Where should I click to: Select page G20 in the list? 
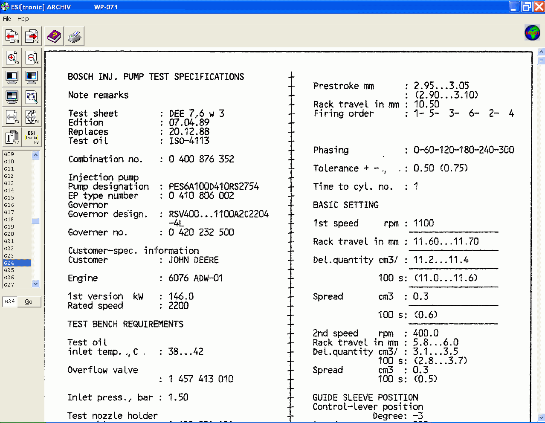coord(17,234)
